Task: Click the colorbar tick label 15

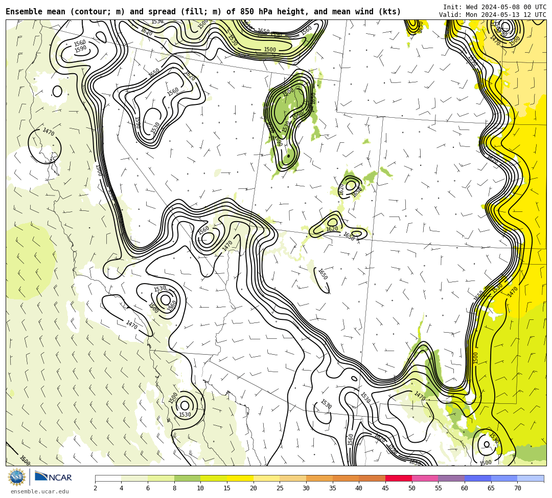Action: coord(227,488)
